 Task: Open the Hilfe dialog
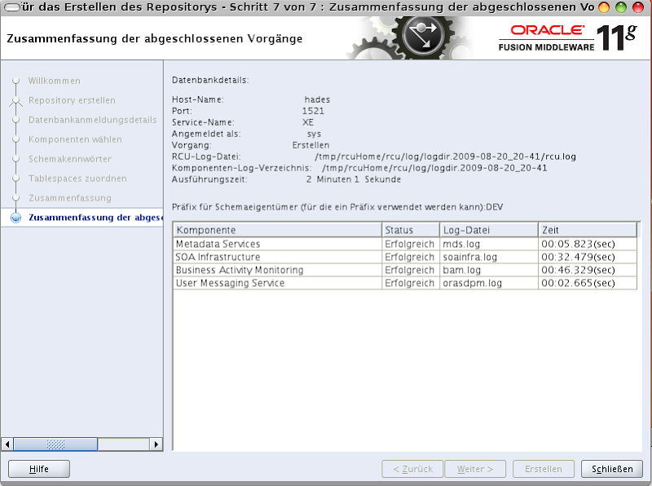click(37, 469)
